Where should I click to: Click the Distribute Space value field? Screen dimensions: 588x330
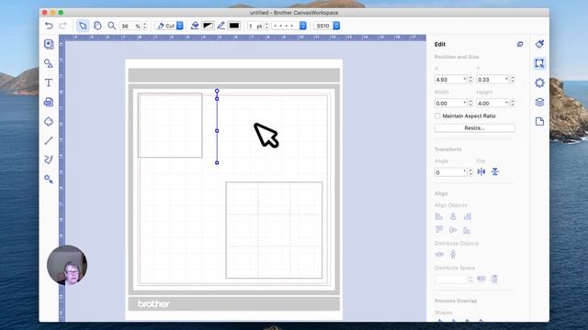[451, 279]
